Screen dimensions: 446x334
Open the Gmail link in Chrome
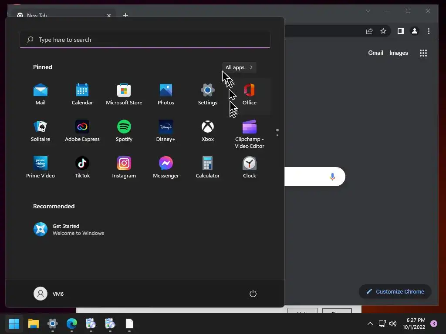pos(375,53)
